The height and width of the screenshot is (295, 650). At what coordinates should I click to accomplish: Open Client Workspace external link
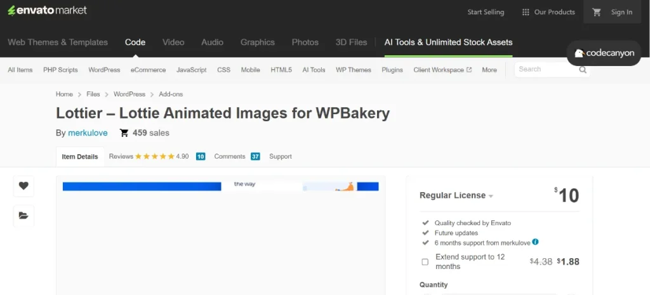[442, 70]
